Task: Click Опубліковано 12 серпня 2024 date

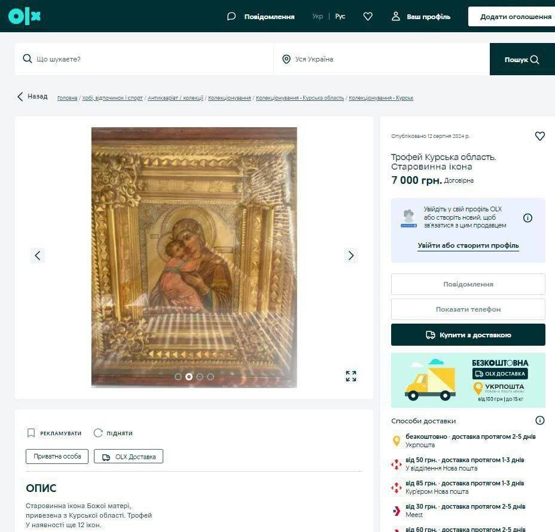Action: coord(431,136)
